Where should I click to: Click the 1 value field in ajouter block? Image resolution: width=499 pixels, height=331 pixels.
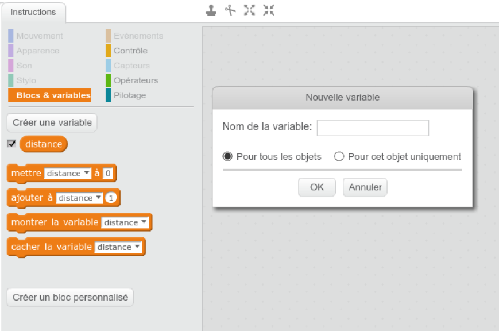[111, 198]
